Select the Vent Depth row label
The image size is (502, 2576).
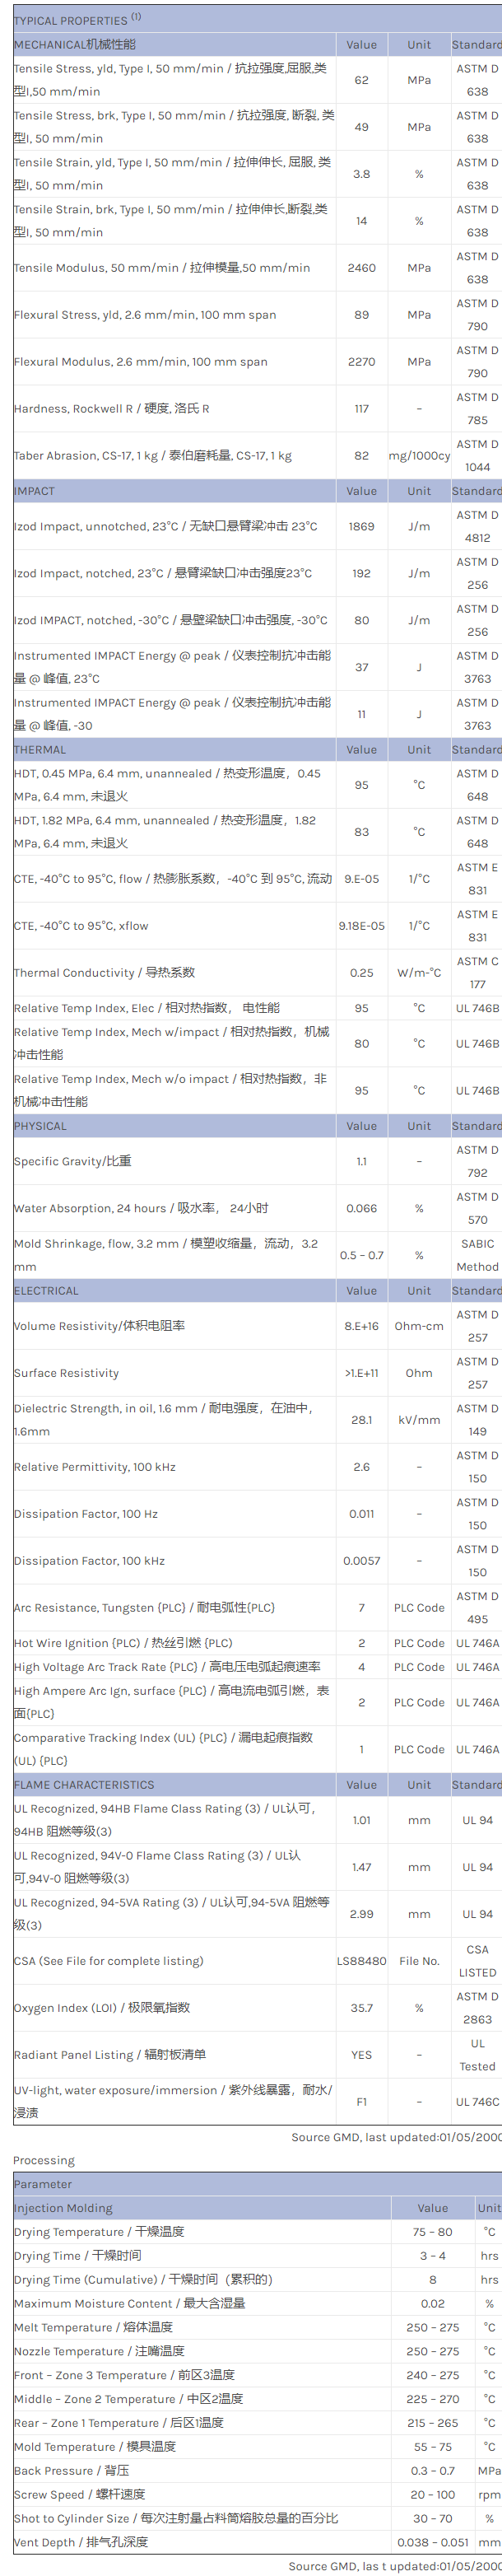coord(80,2541)
